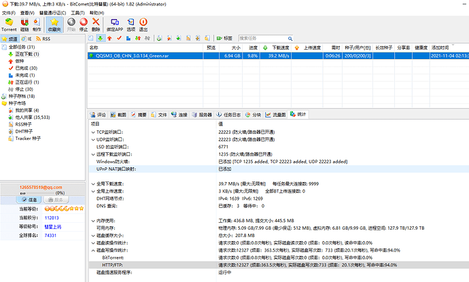
Task: Click the 1265578519@qq.com account link
Action: (x=41, y=187)
